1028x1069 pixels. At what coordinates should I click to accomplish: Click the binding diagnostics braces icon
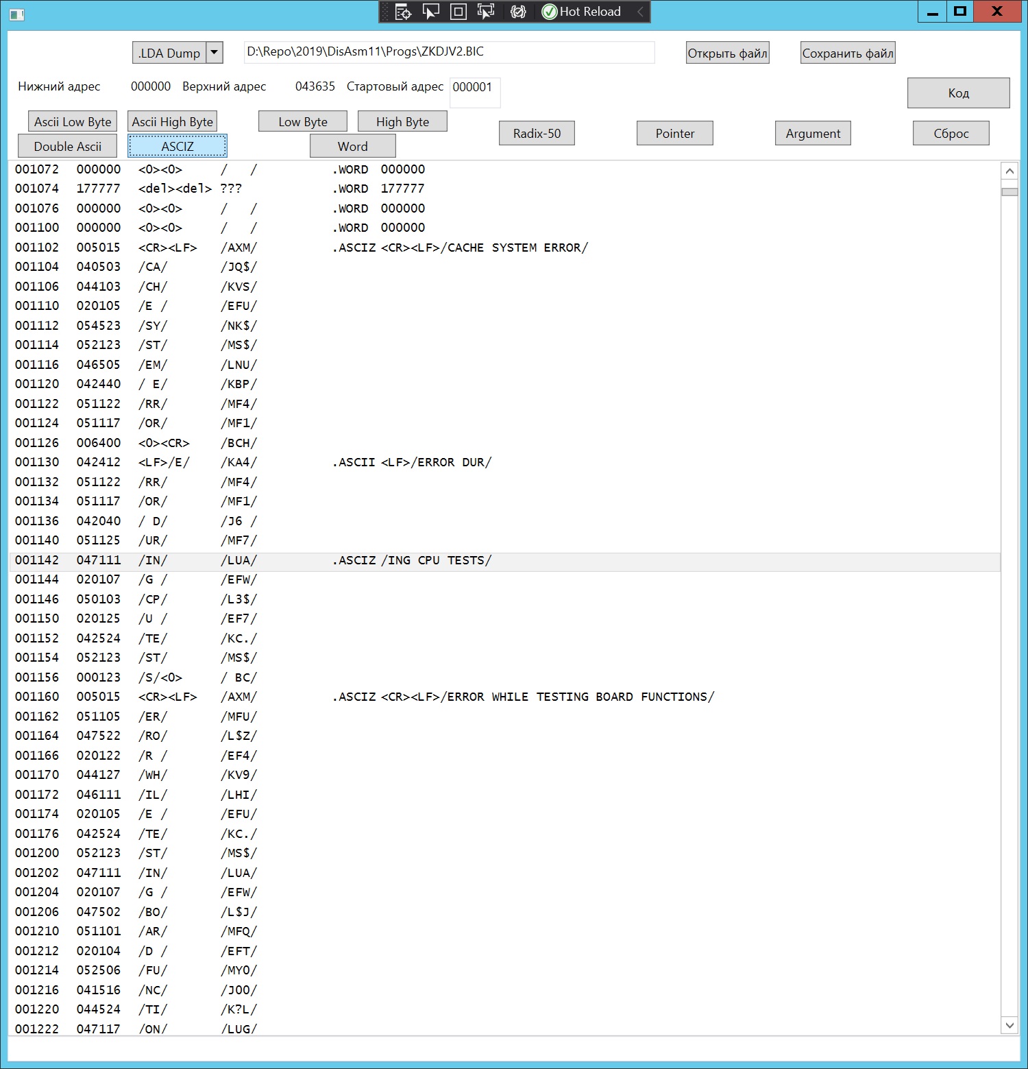(518, 12)
